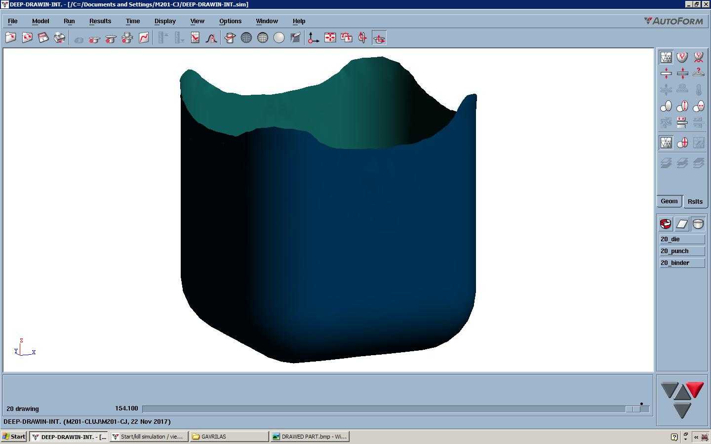The height and width of the screenshot is (444, 711).
Task: Click the save diskette icon
Action: (x=43, y=38)
